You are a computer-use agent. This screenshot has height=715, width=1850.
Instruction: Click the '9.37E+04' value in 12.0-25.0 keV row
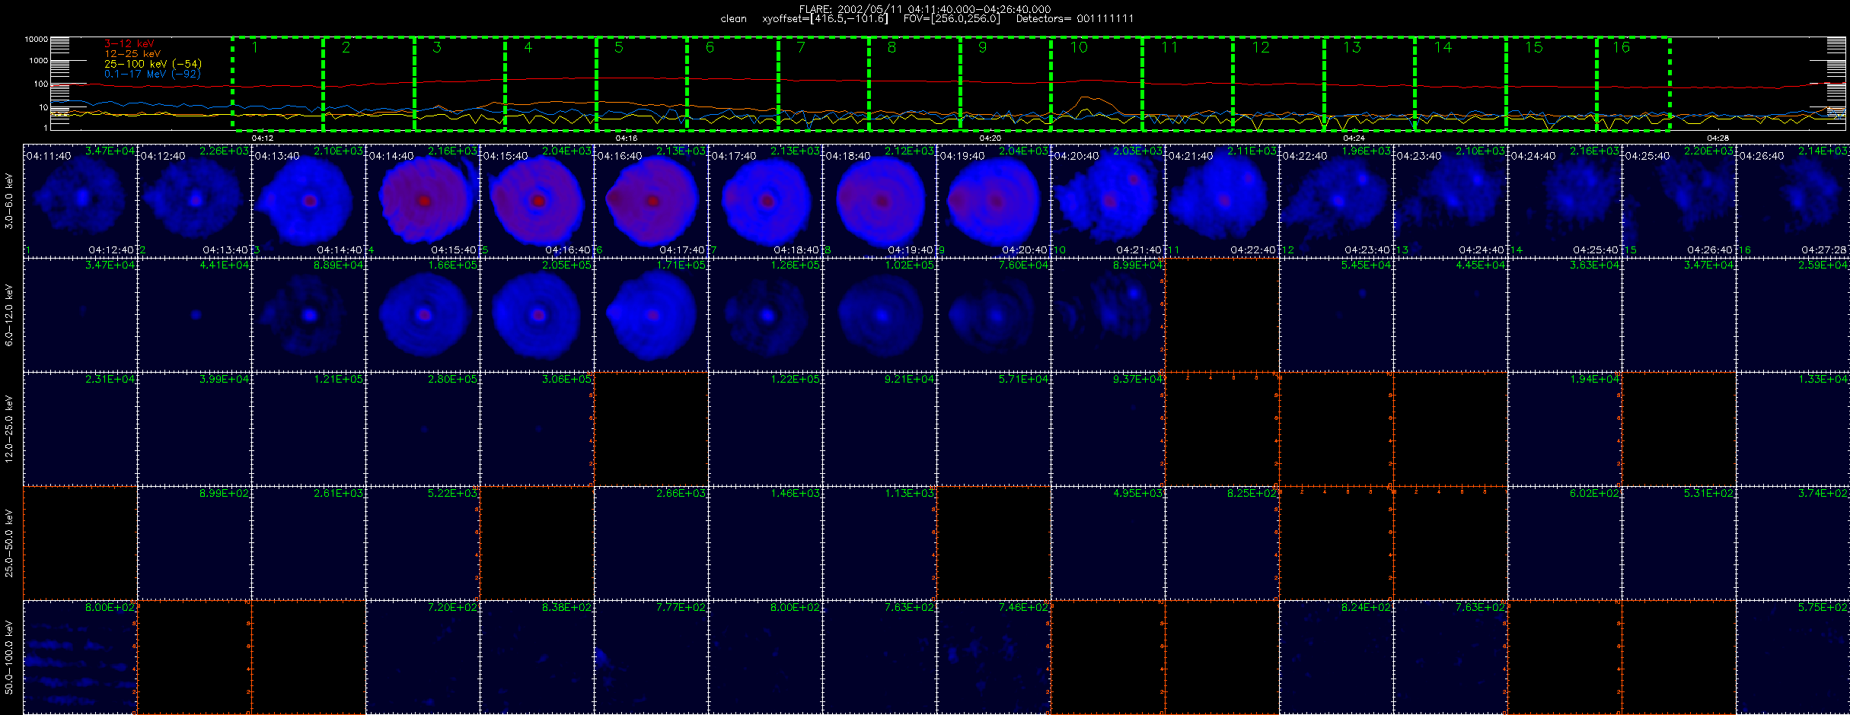[x=1137, y=379]
